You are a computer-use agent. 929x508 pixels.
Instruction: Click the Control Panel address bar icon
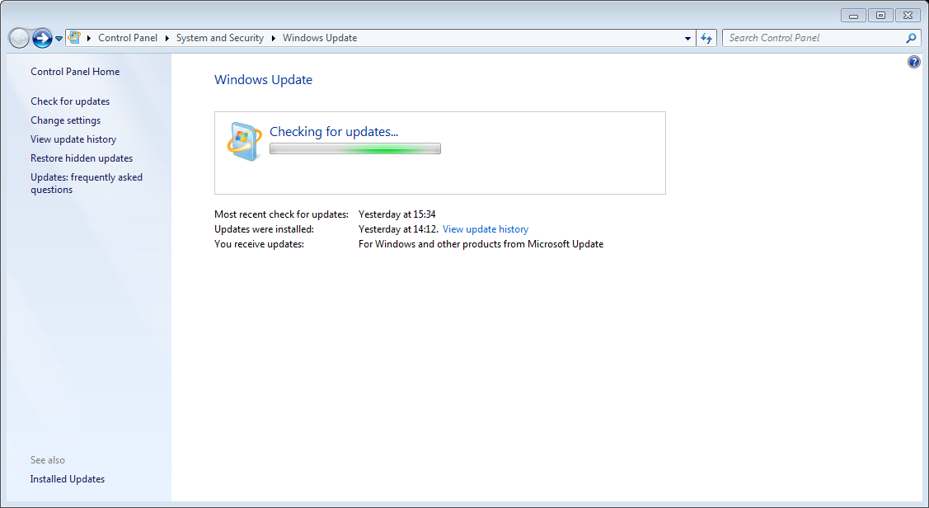75,37
